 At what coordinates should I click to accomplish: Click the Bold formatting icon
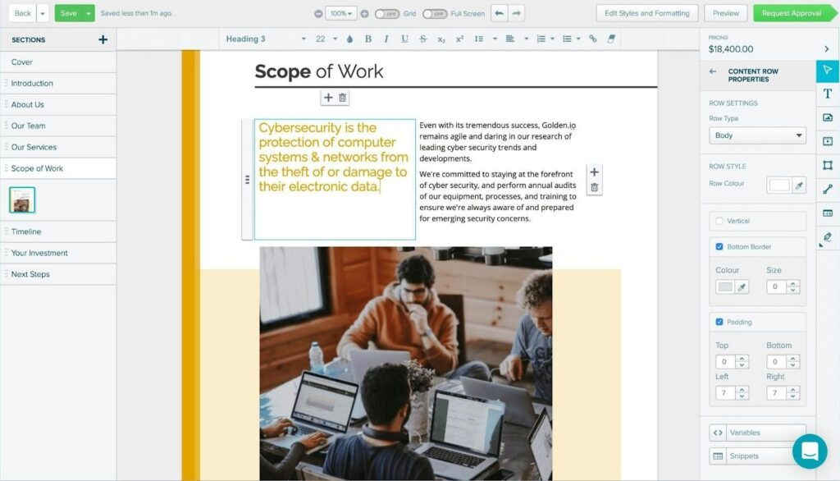[367, 39]
